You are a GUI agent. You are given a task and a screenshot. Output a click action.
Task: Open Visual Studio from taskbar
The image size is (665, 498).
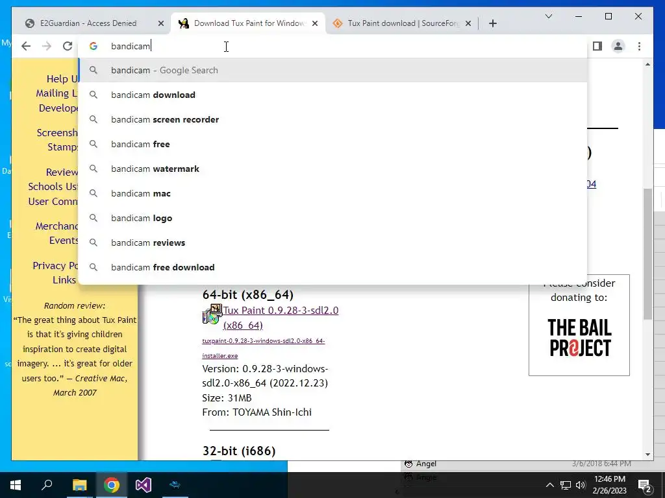click(144, 485)
